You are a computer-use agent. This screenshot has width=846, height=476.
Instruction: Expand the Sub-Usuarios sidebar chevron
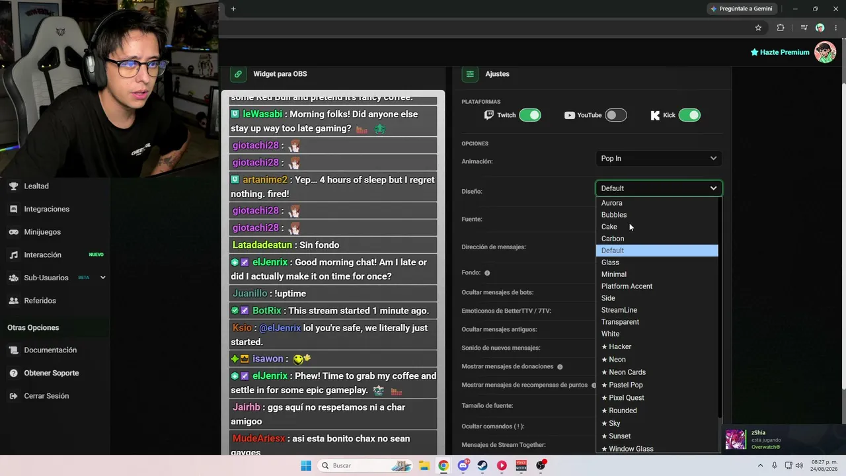point(102,278)
